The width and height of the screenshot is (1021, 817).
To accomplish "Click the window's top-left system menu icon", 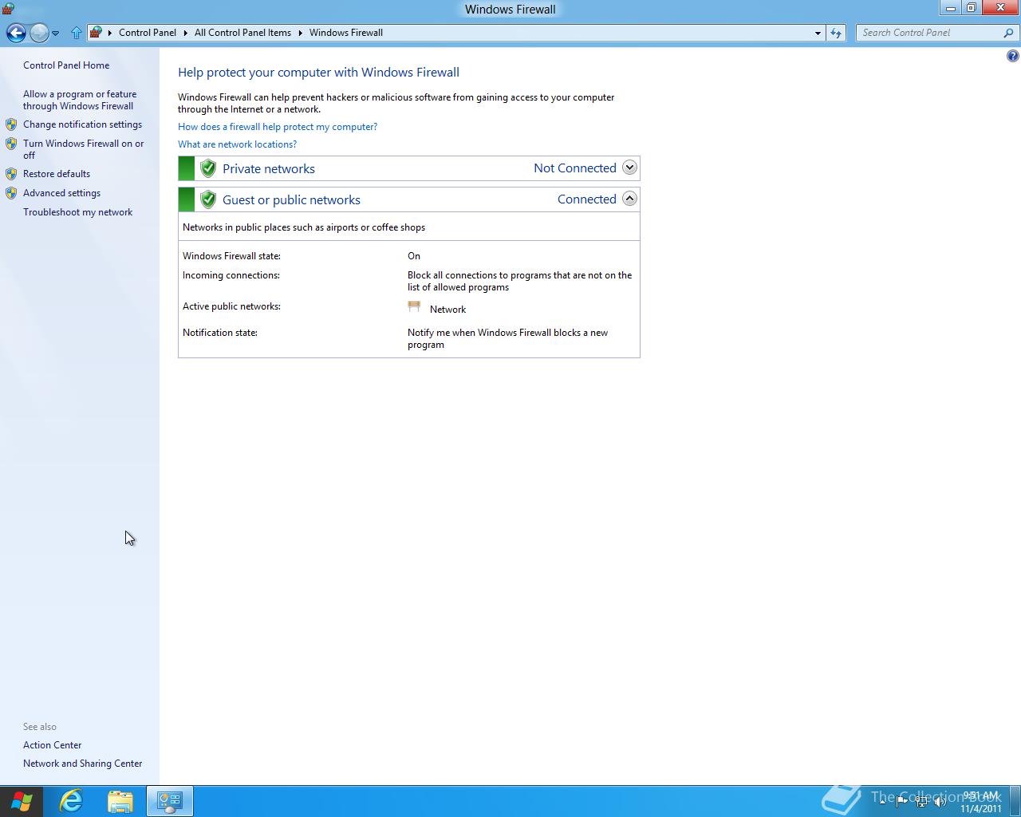I will point(8,9).
